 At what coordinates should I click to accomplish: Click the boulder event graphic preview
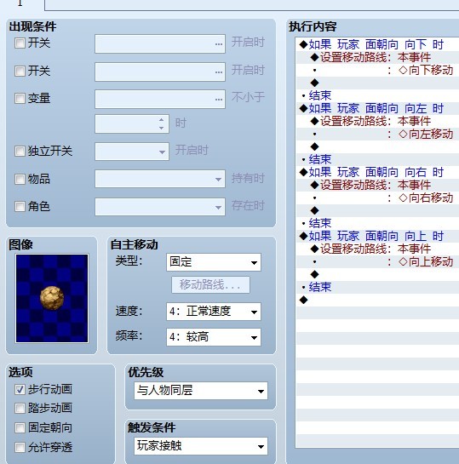(x=52, y=298)
